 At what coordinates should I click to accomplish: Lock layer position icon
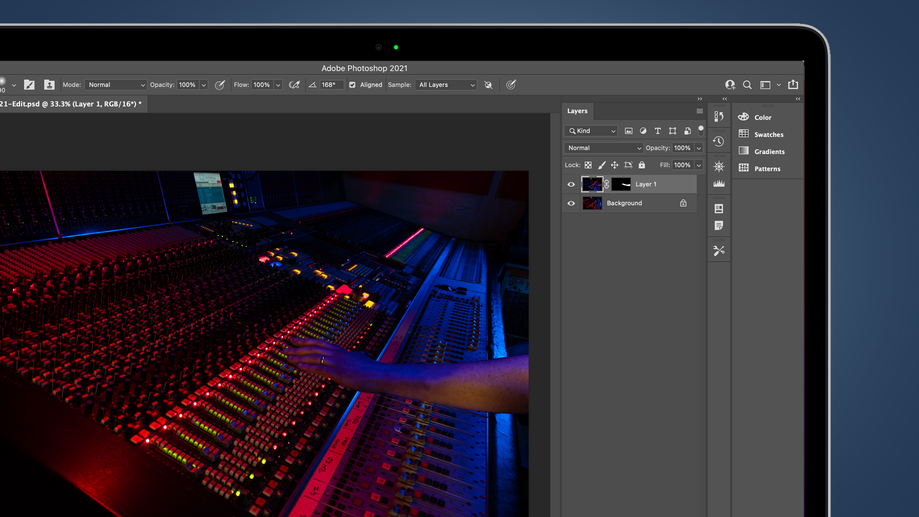click(615, 165)
